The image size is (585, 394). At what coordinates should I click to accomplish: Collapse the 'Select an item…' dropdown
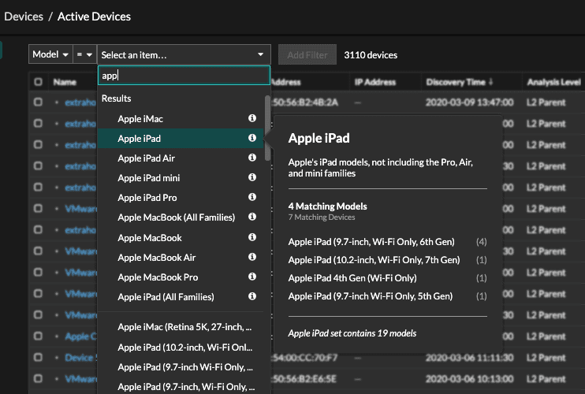tap(184, 55)
